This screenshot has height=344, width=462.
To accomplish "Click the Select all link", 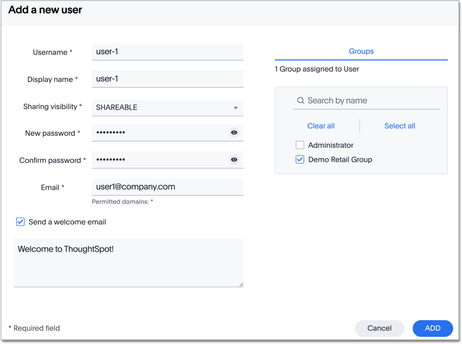I will click(400, 126).
